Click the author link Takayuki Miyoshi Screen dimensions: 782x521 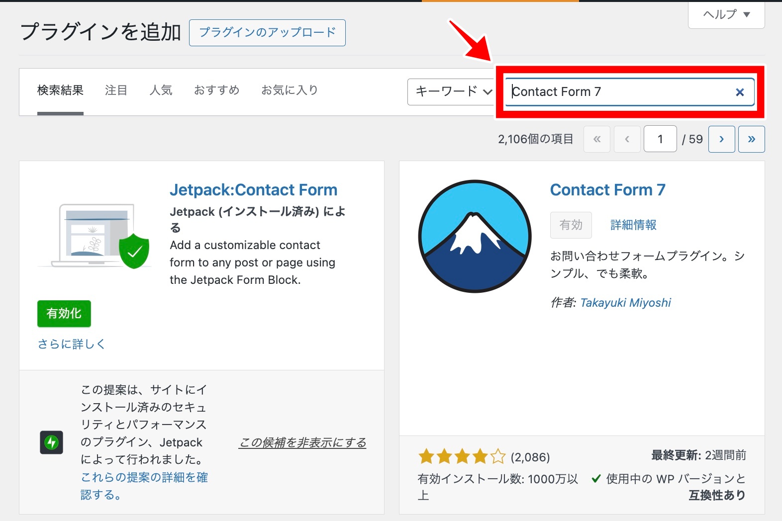625,303
